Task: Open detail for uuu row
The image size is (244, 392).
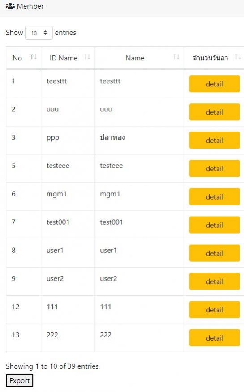Action: (x=214, y=112)
